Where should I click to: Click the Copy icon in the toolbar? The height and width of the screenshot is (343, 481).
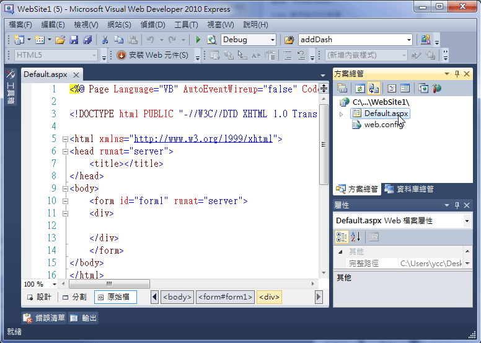tap(119, 40)
